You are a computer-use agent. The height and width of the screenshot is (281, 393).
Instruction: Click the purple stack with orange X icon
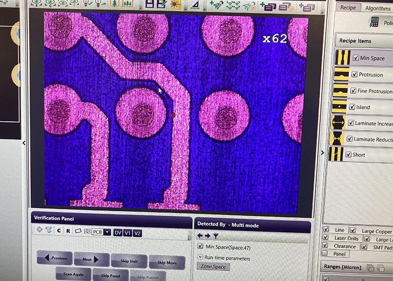click(x=286, y=6)
